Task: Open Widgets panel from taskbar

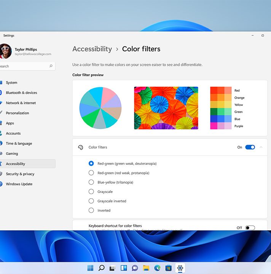Action: (124, 268)
